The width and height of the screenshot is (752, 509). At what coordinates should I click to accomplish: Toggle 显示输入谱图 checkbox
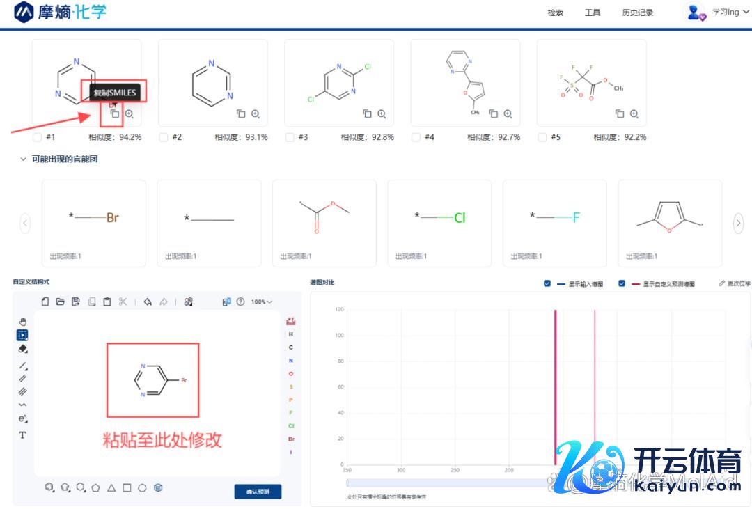(x=547, y=283)
